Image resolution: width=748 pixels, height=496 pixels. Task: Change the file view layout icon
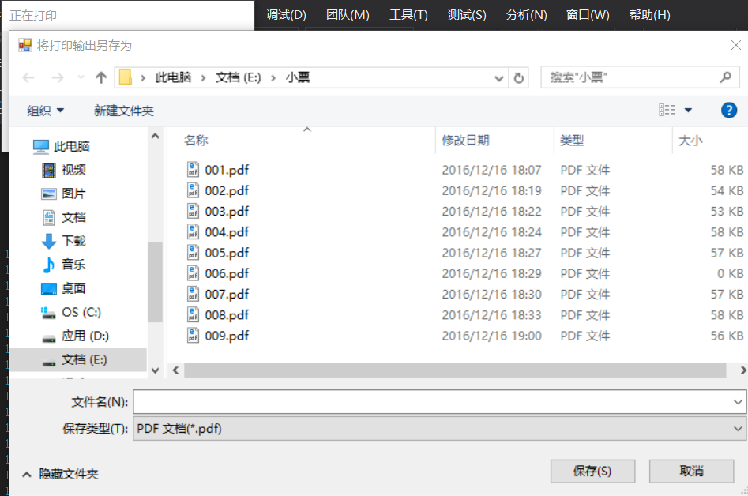point(667,110)
